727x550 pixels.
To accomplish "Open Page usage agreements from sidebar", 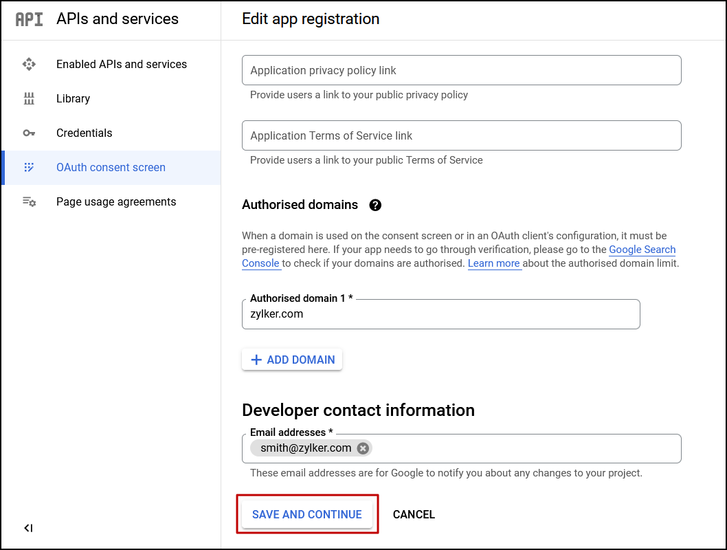I will (115, 201).
